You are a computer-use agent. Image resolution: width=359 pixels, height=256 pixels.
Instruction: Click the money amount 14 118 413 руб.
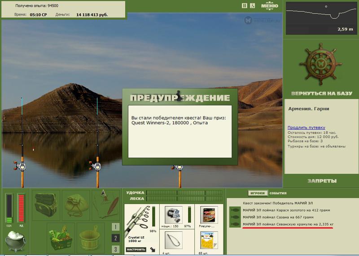point(92,15)
